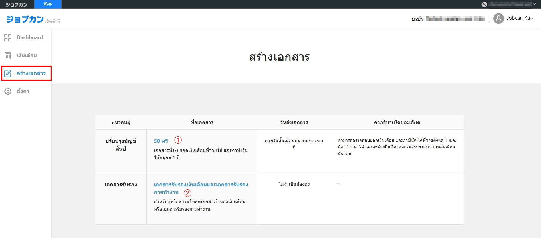Expand the Jobcan Ka user dropdown arrow
The image size is (541, 238).
[x=532, y=19]
